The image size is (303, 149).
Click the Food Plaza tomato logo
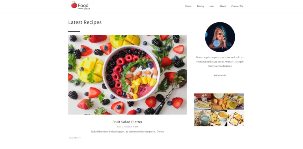click(x=80, y=5)
